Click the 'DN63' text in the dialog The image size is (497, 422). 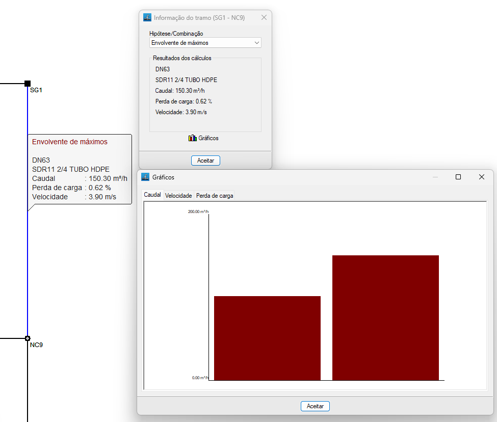(x=162, y=69)
